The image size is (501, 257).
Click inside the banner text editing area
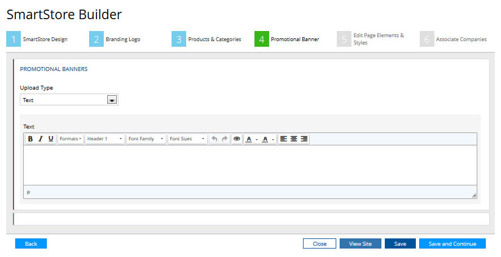click(250, 165)
